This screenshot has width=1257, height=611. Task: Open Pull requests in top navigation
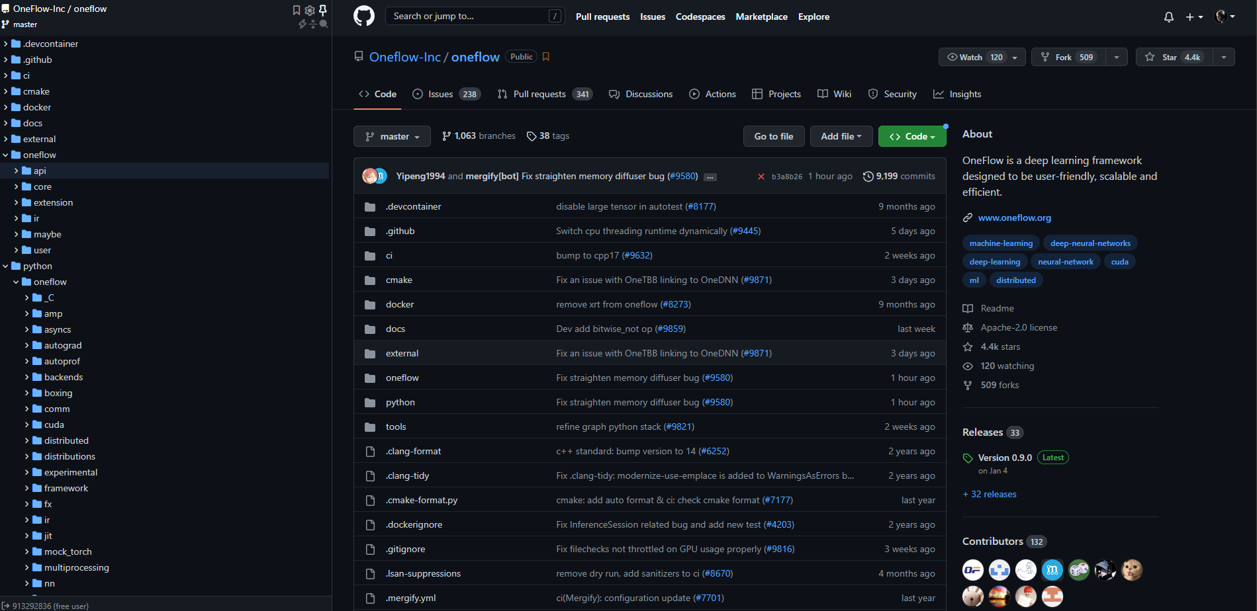602,17
